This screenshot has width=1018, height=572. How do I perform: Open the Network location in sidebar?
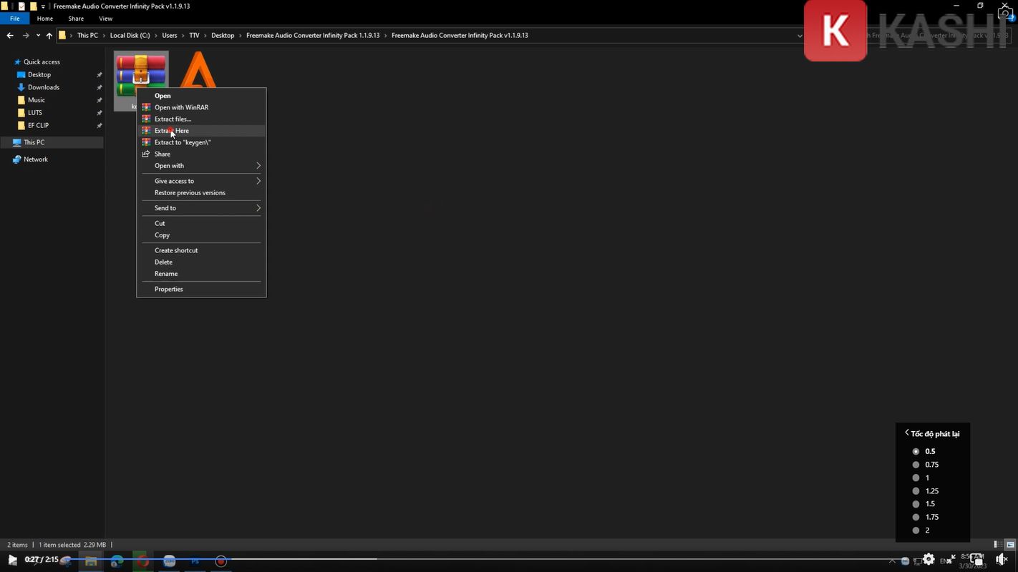coord(35,159)
